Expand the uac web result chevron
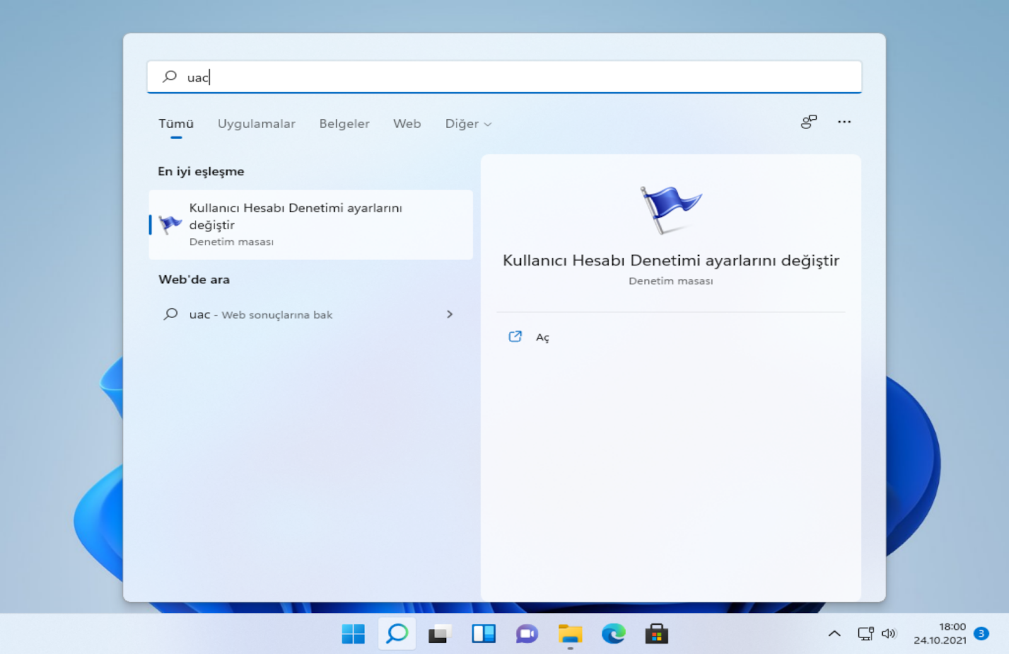Viewport: 1009px width, 654px height. tap(450, 314)
